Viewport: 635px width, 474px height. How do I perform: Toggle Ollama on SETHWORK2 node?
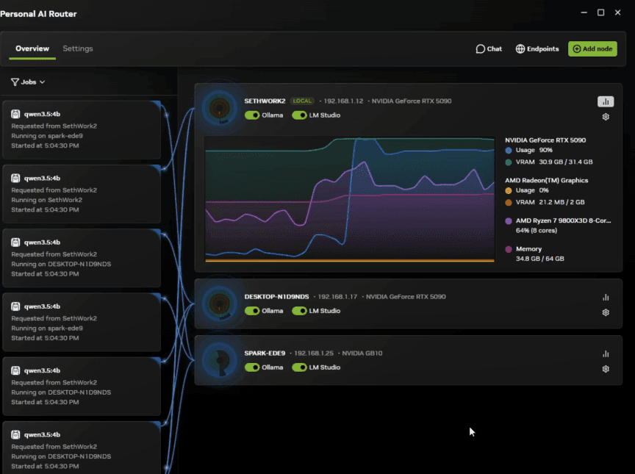(x=252, y=115)
